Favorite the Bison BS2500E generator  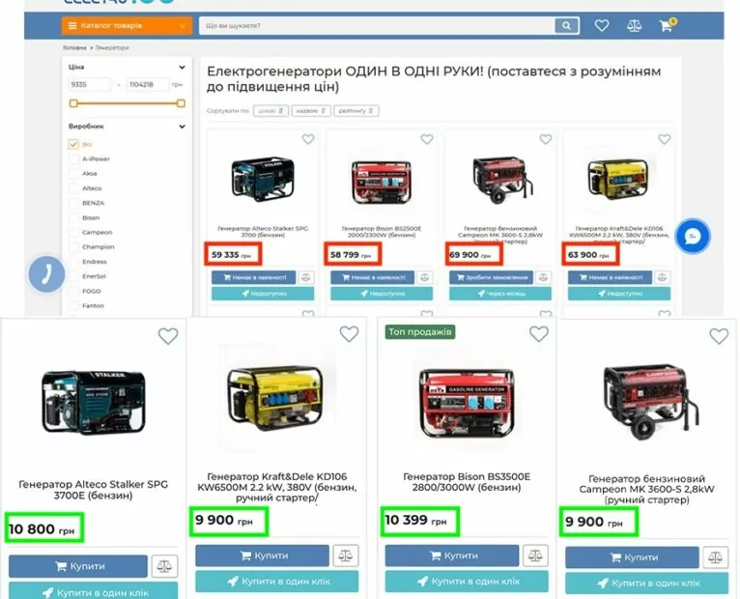427,139
